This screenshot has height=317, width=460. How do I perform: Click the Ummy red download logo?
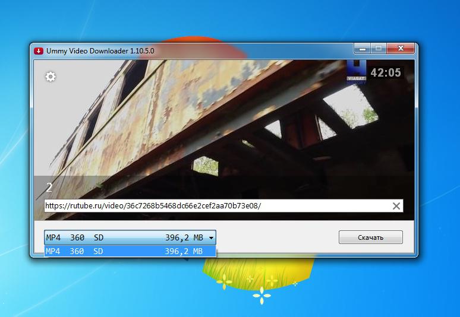[x=39, y=51]
